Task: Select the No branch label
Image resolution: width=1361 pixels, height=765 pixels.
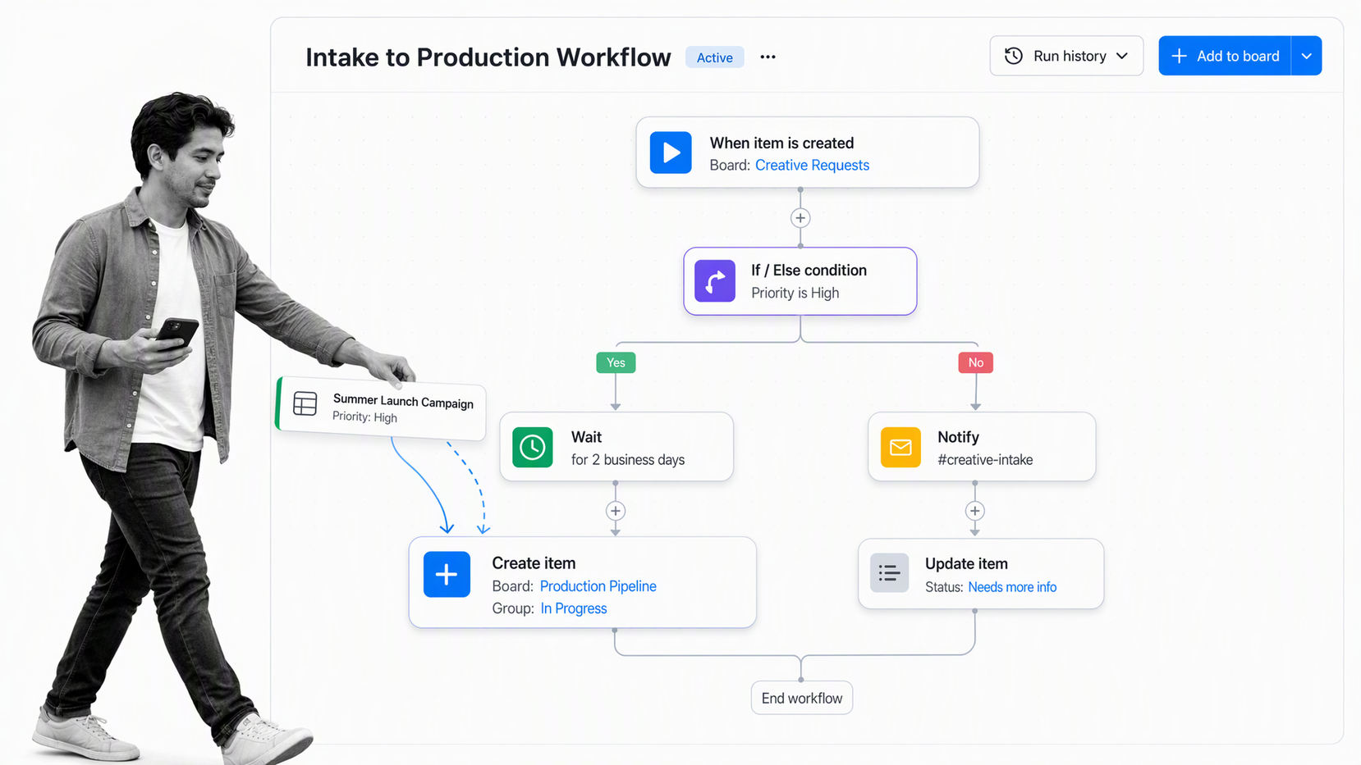Action: pos(975,362)
